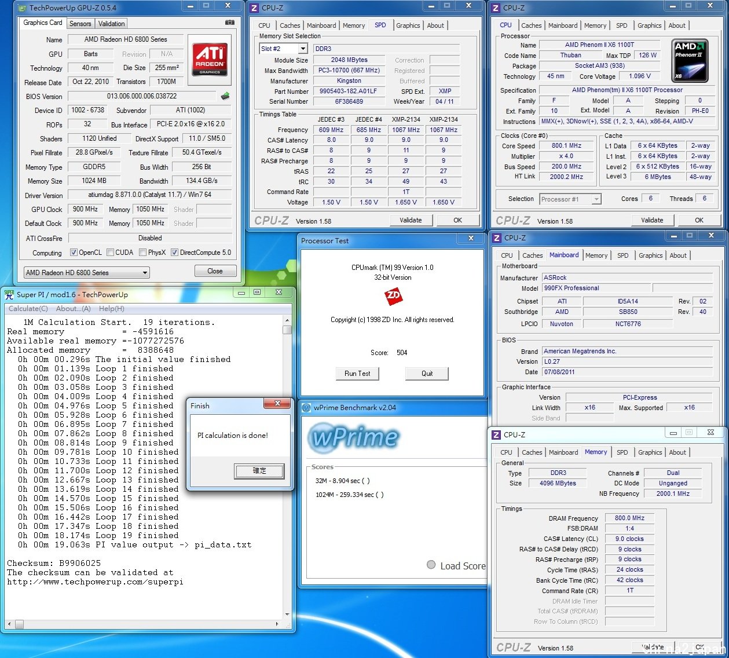Image resolution: width=729 pixels, height=658 pixels.
Task: Click the Super PI title bar icon
Action: (9, 294)
